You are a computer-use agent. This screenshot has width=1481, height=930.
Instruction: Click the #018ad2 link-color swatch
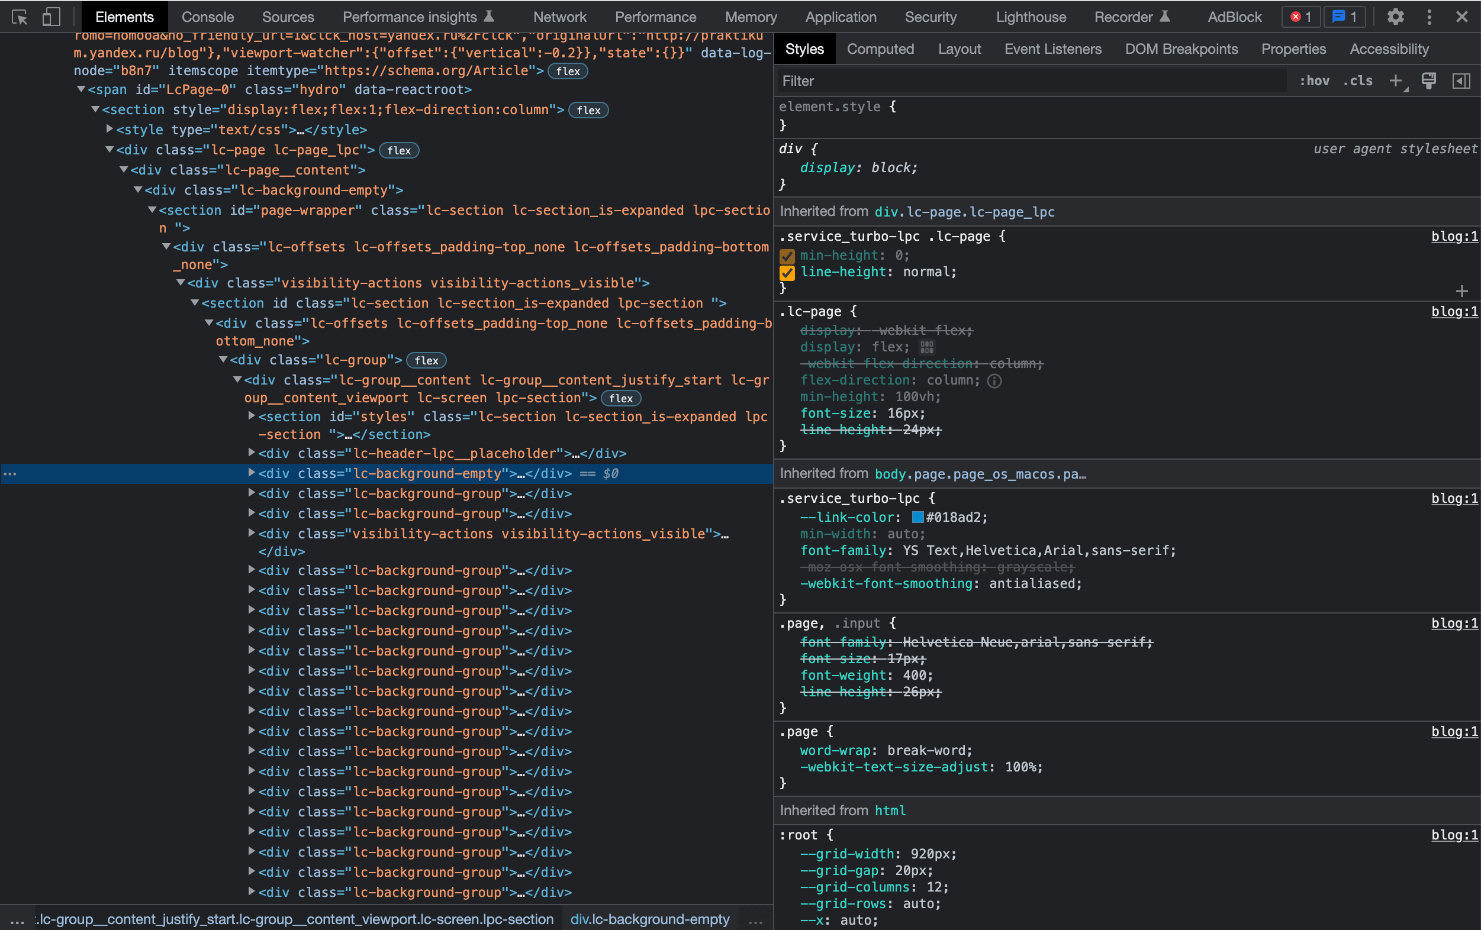pos(917,517)
